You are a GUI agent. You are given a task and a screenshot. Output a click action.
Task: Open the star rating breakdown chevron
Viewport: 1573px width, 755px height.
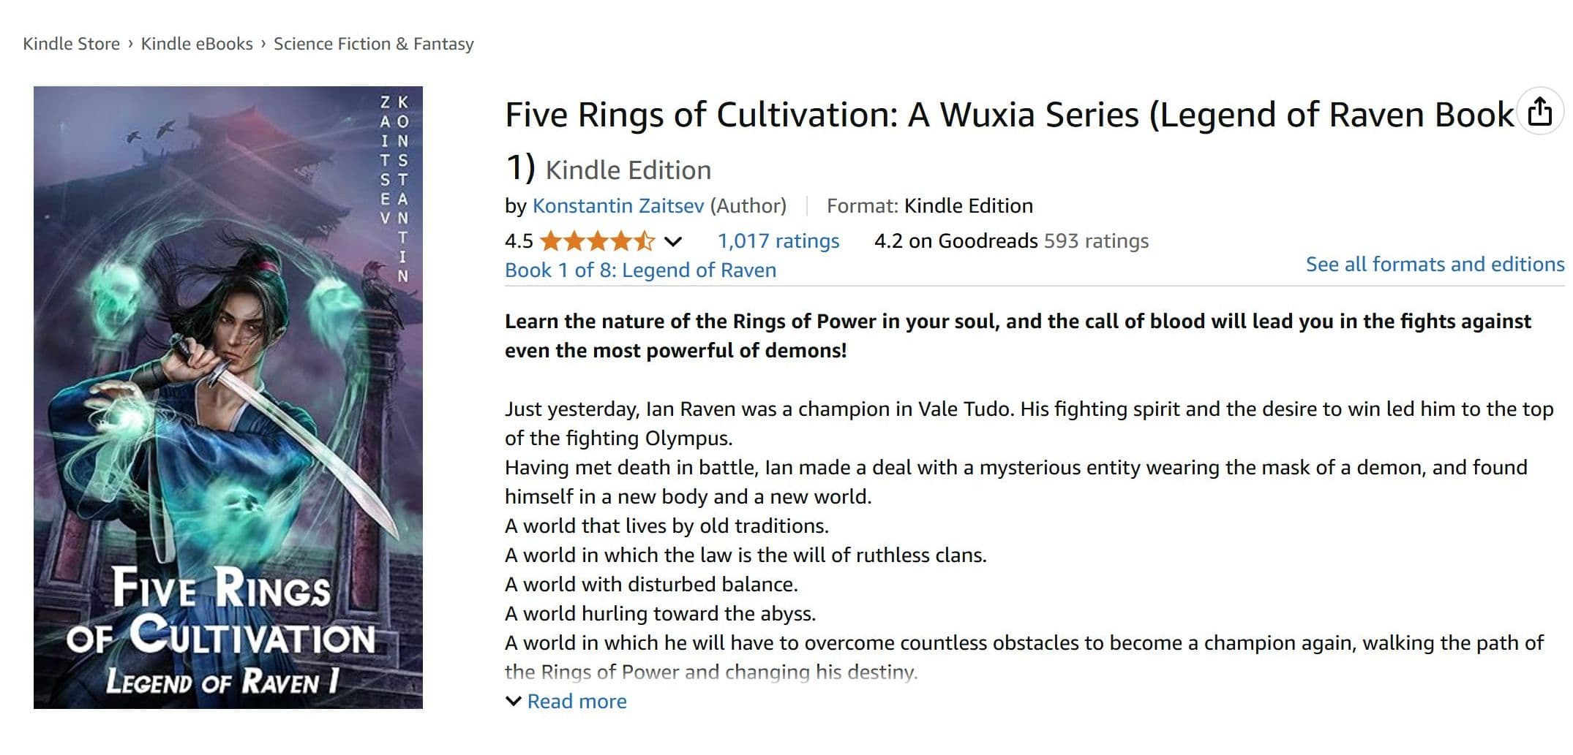point(672,241)
